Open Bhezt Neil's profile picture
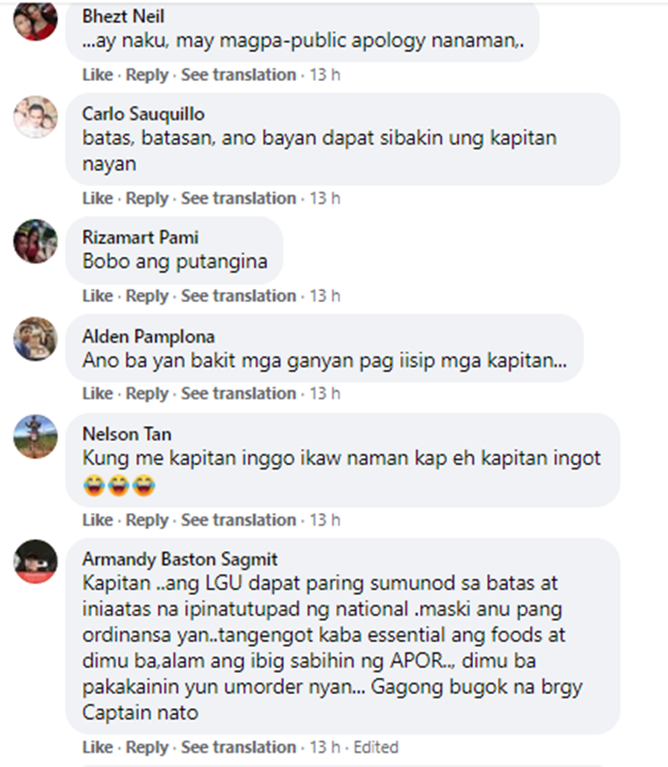 point(36,20)
